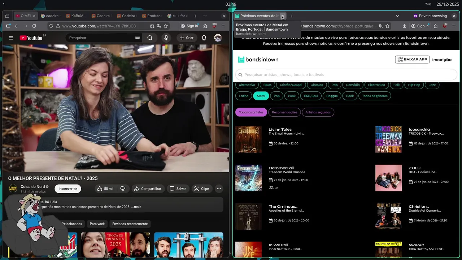
Task: Open the YouTube guide hamburger menu
Action: [11, 38]
